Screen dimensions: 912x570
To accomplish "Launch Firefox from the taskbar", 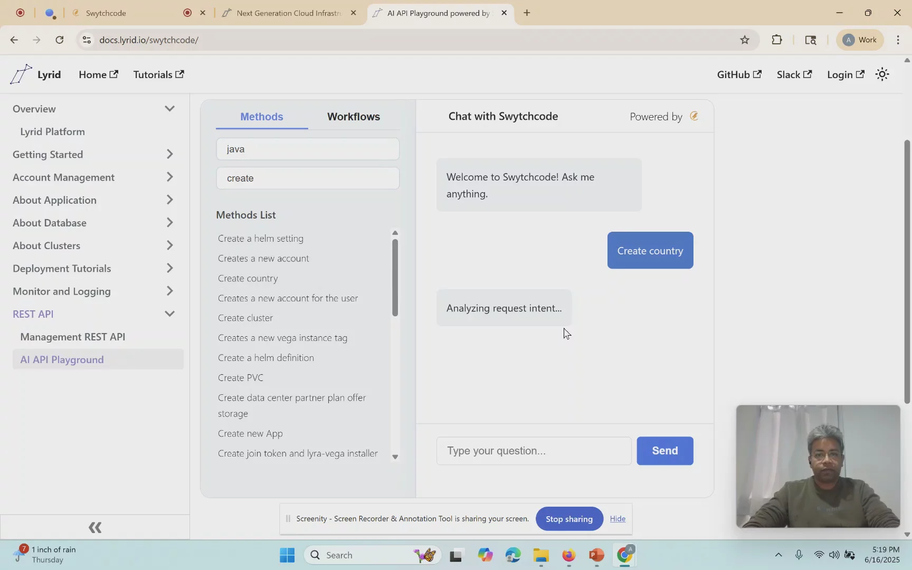I will click(568, 555).
